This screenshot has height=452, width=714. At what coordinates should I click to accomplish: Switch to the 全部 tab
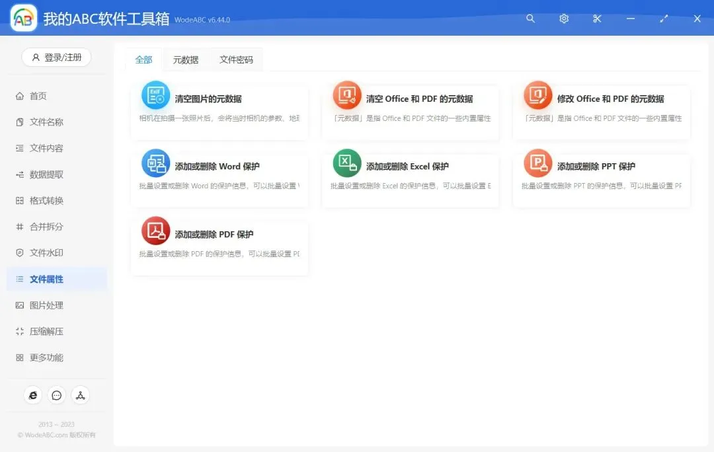(x=143, y=59)
